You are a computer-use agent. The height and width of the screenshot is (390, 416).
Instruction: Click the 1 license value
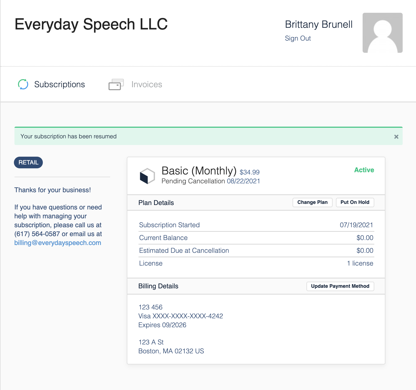point(360,263)
